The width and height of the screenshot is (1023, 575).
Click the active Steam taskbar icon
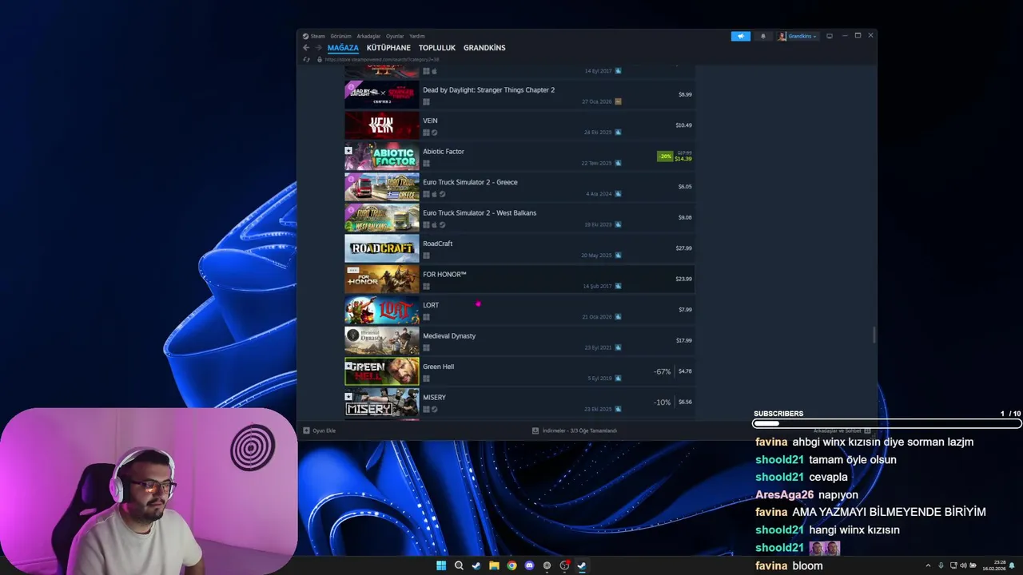(582, 565)
